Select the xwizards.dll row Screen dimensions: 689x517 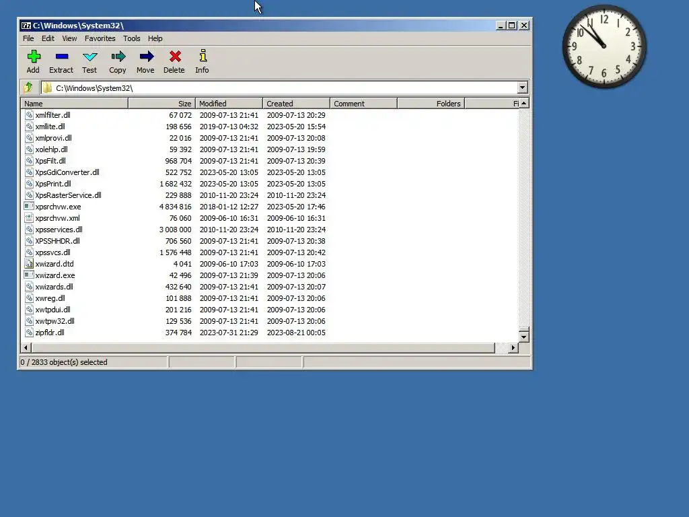[269, 286]
